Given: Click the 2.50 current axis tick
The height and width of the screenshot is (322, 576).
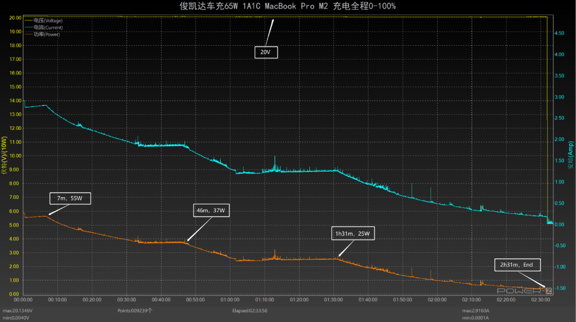Looking at the screenshot, I should tap(559, 118).
